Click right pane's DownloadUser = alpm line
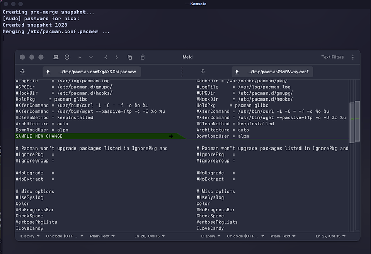 click(x=222, y=136)
